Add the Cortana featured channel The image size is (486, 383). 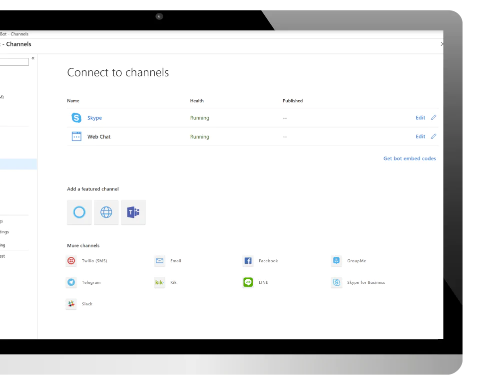(79, 212)
